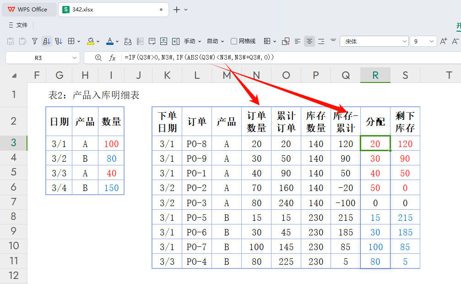Viewport: 461px width, 284px height.
Task: Click the cell containing PO-7
Action: pyautogui.click(x=197, y=246)
